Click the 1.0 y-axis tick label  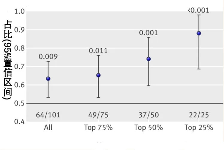point(20,12)
